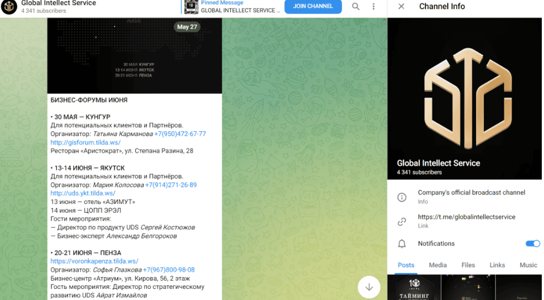Click the "БИЗНЕС-ФОРУМЫ ИЮНЯ" heading text
The width and height of the screenshot is (544, 300).
tap(89, 100)
